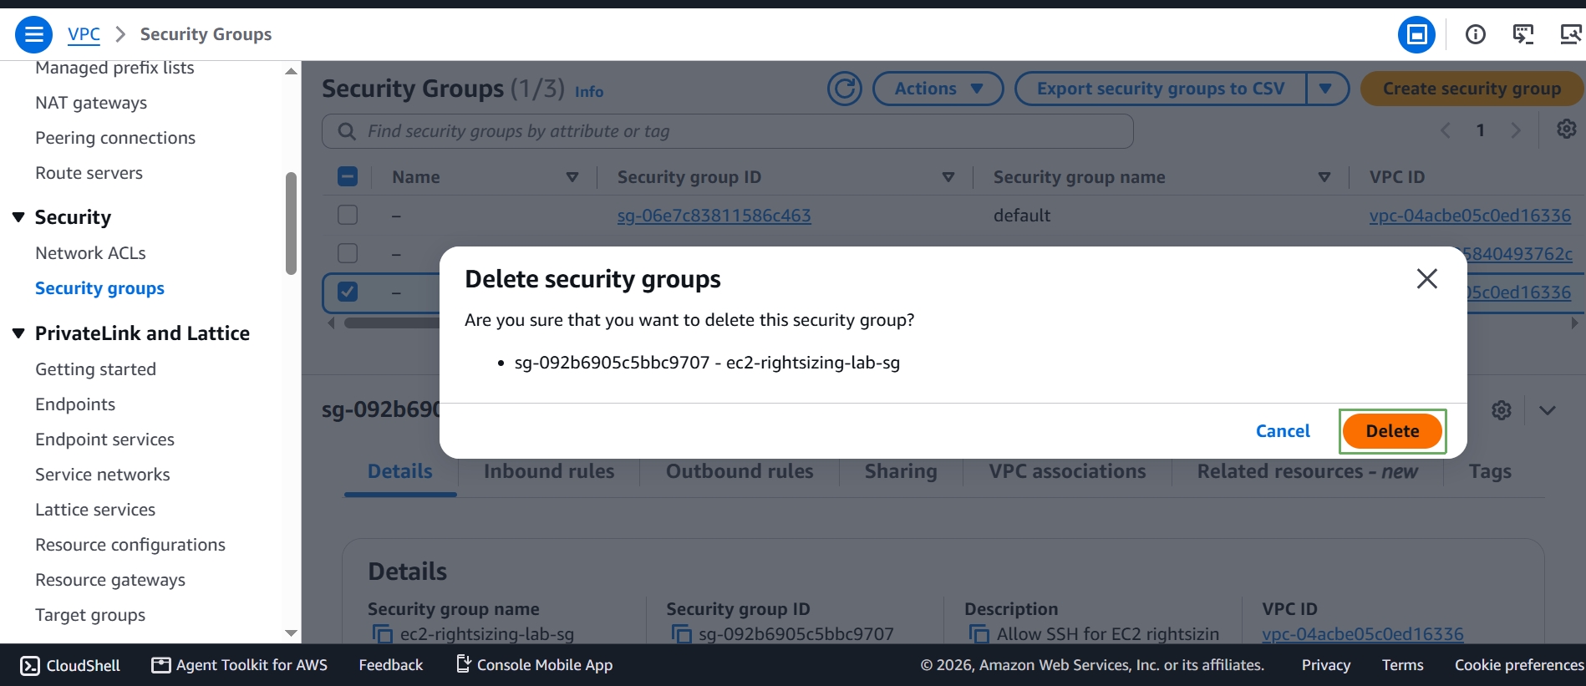Image resolution: width=1586 pixels, height=686 pixels.
Task: Open the information panel icon in header
Action: tap(1475, 34)
